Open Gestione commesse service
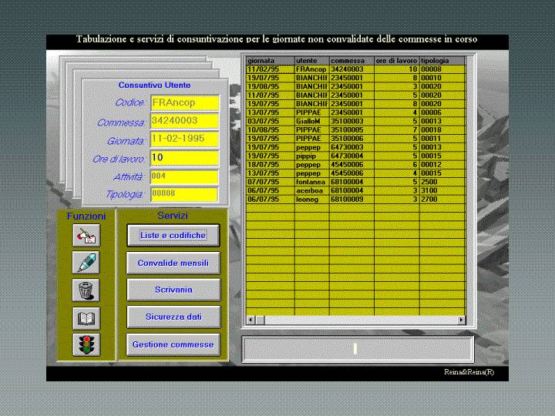The height and width of the screenshot is (416, 555). click(173, 344)
